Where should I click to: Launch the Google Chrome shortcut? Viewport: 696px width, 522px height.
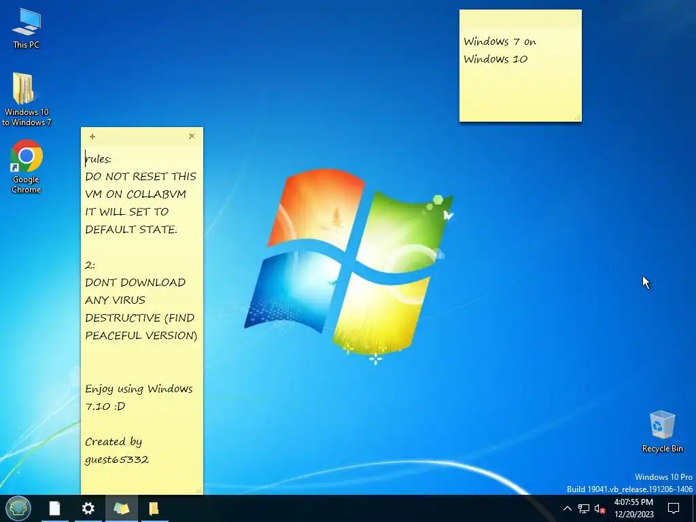[x=27, y=167]
